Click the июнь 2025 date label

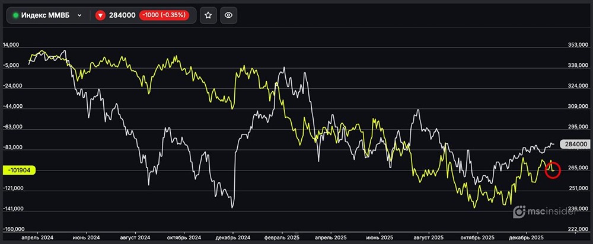point(380,237)
